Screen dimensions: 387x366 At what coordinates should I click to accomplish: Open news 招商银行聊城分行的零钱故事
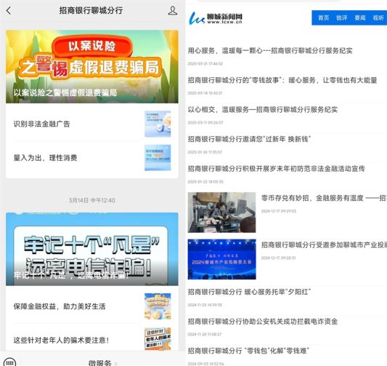point(282,80)
